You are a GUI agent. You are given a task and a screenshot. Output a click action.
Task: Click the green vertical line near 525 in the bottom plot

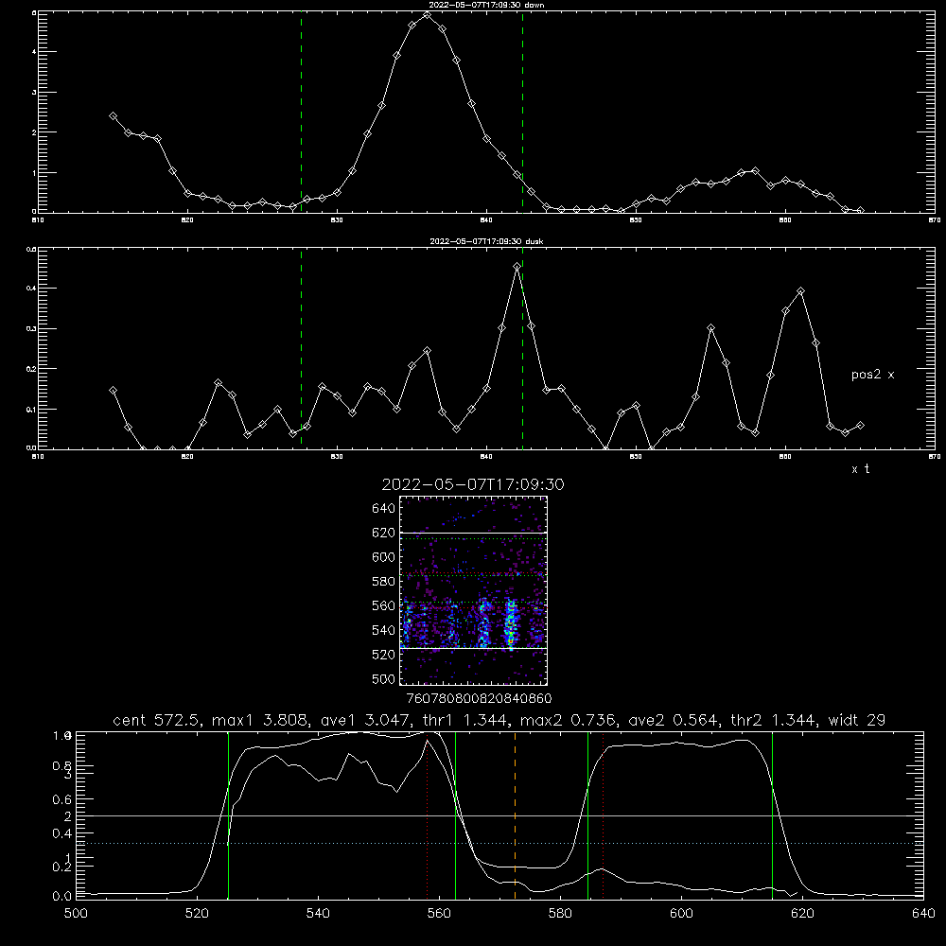point(228,815)
